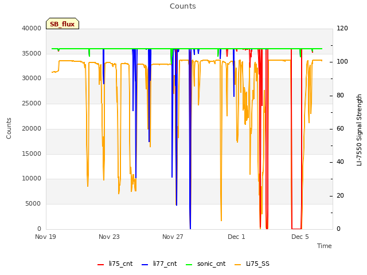Toggle the li77_cnt legend entry
Image resolution: width=367 pixels, height=275 pixels.
(x=159, y=264)
